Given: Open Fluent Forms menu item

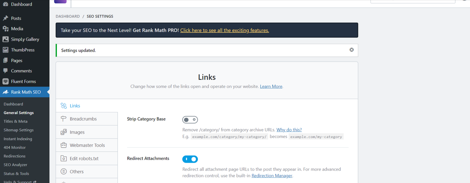Looking at the screenshot, I should pos(25,81).
